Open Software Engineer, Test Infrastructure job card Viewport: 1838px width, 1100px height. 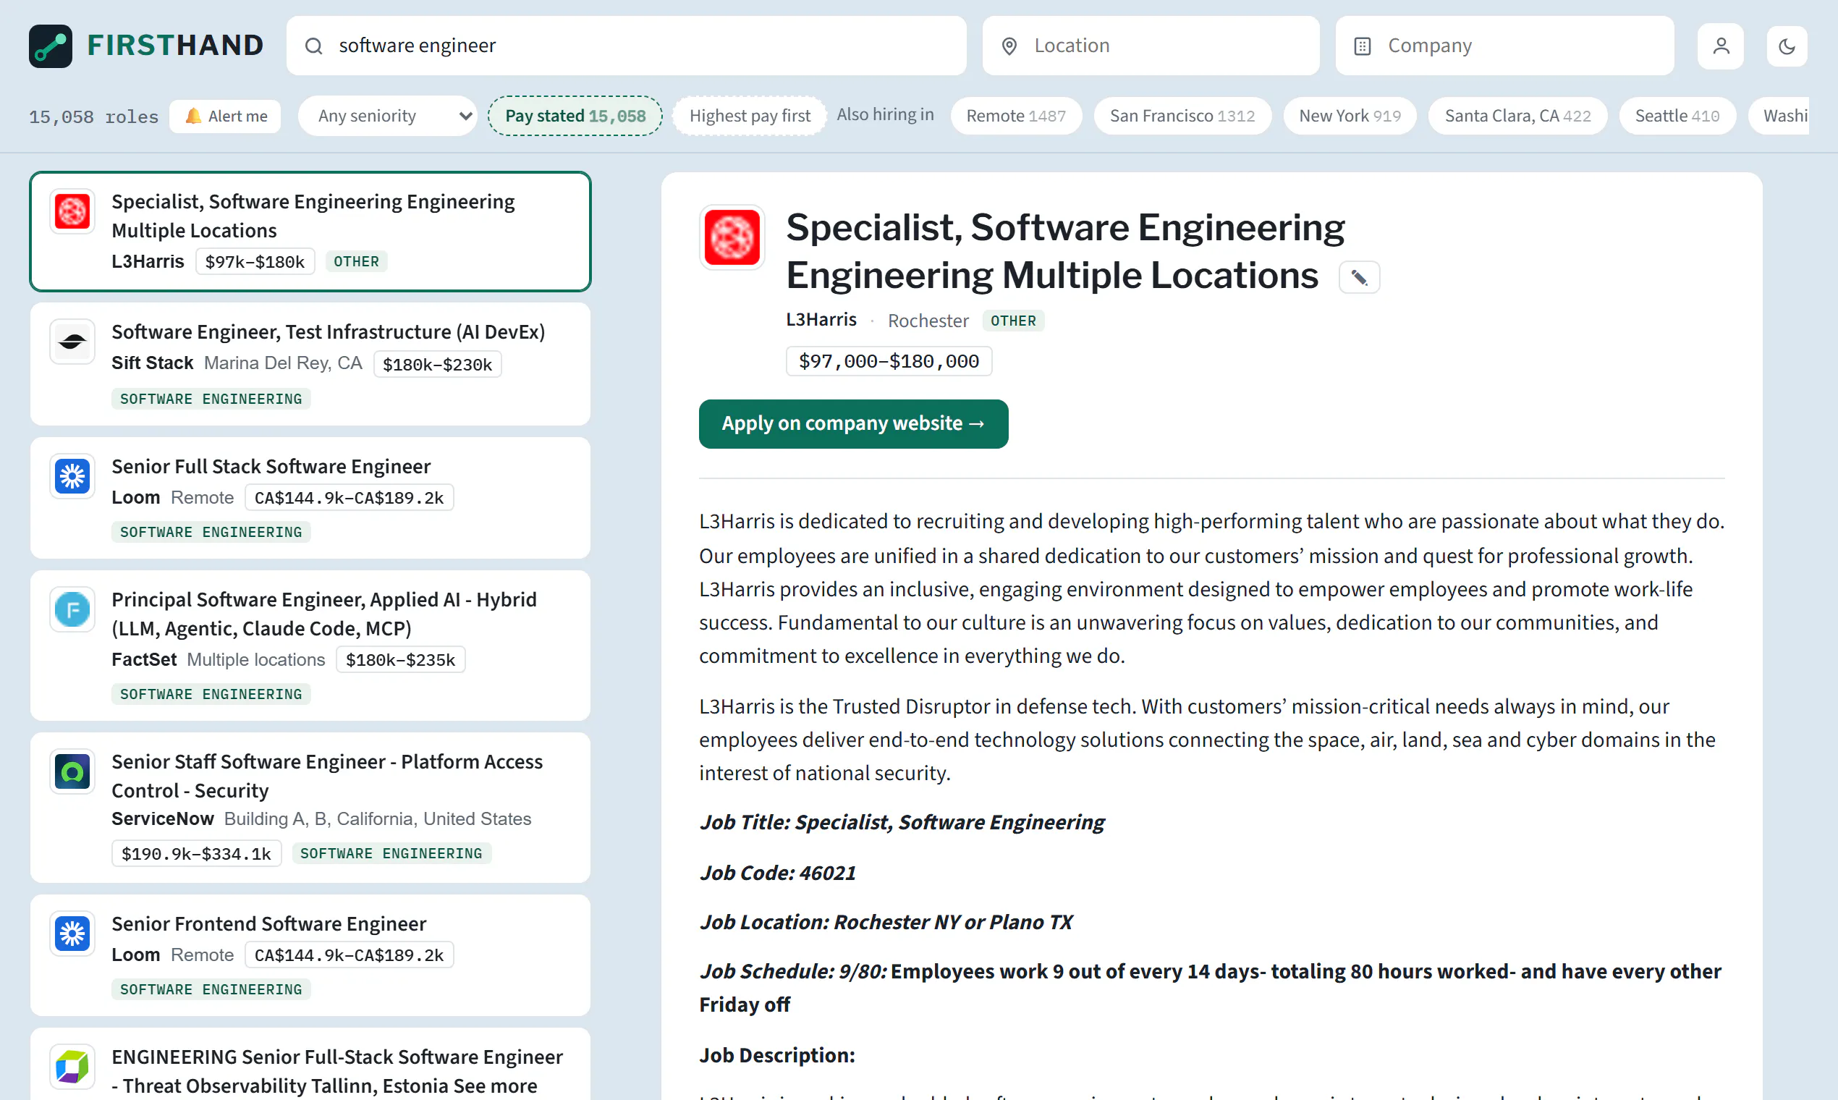[x=310, y=364]
